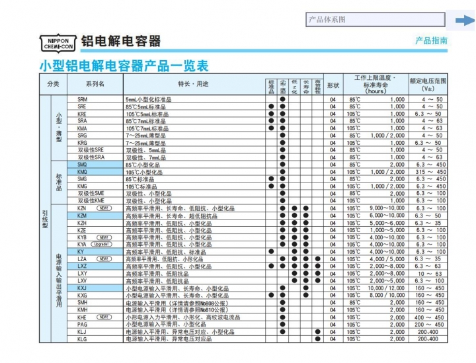Click the NEW badge beside LZA
The width and height of the screenshot is (476, 363).
click(x=104, y=259)
